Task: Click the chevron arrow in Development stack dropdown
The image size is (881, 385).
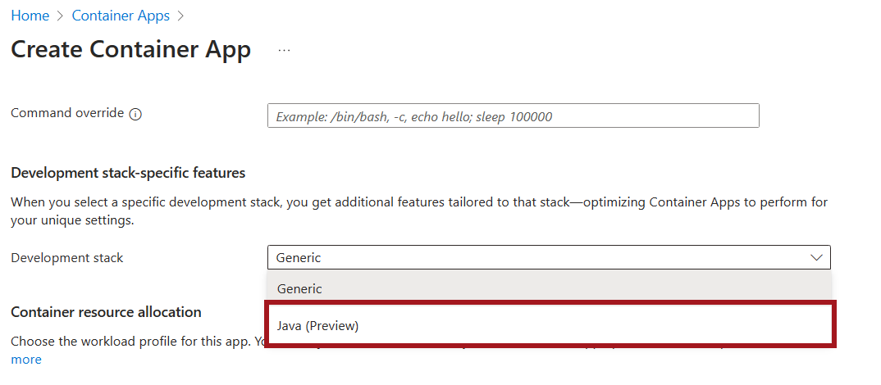Action: pos(816,257)
